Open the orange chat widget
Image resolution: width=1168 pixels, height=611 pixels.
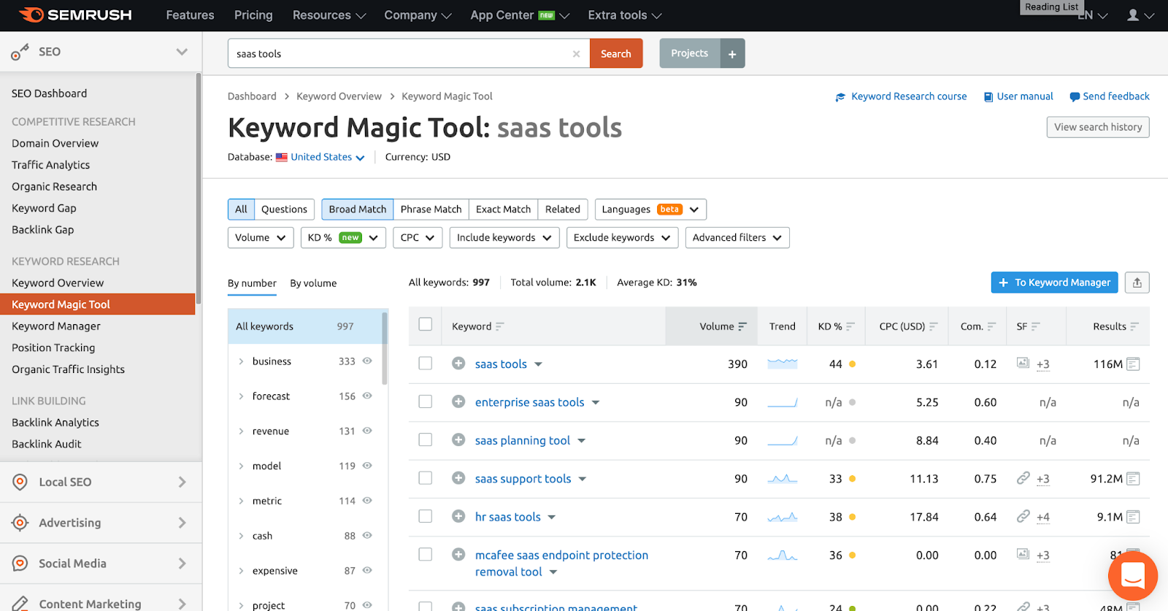pos(1132,576)
